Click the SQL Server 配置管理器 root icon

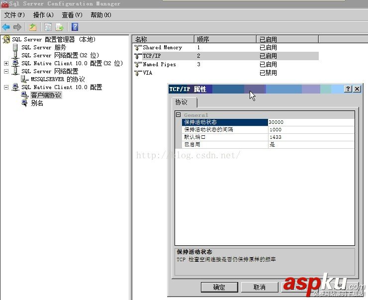6,39
